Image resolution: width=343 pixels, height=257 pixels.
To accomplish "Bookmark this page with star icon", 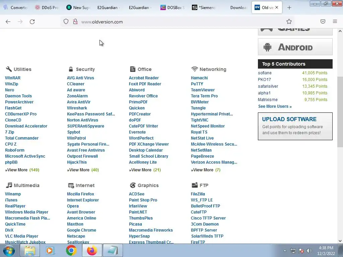I will pos(289,21).
